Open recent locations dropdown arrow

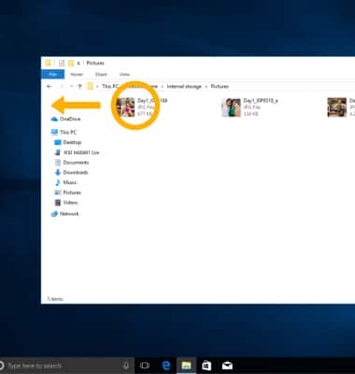point(71,86)
